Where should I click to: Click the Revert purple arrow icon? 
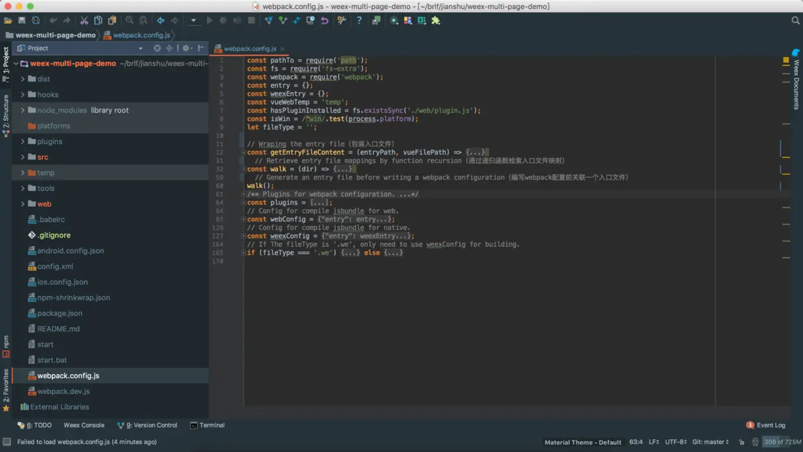pos(324,21)
